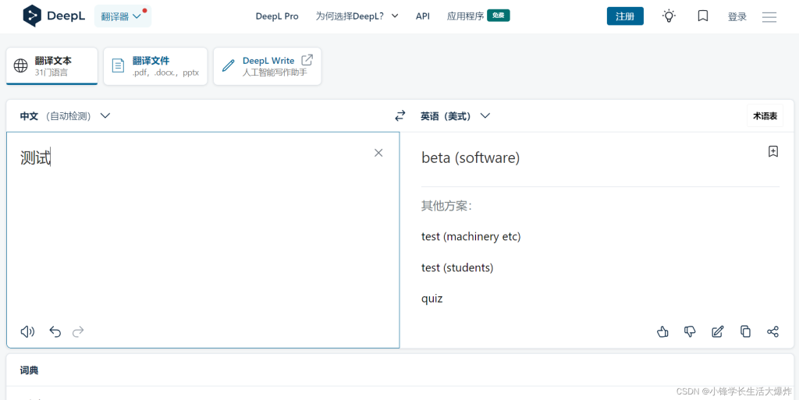Open saved translations bookmark icon in header

pos(703,16)
